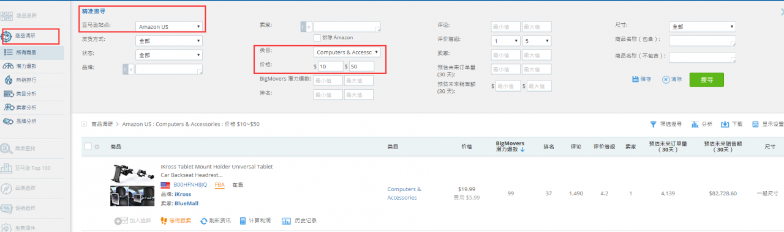This screenshot has width=784, height=232.
Task: Tick the select-all checkbox in table header
Action: [x=88, y=147]
